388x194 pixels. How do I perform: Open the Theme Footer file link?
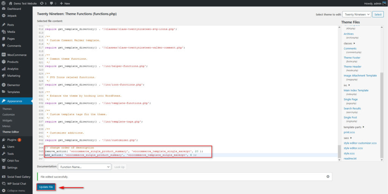pyautogui.click(x=352, y=58)
